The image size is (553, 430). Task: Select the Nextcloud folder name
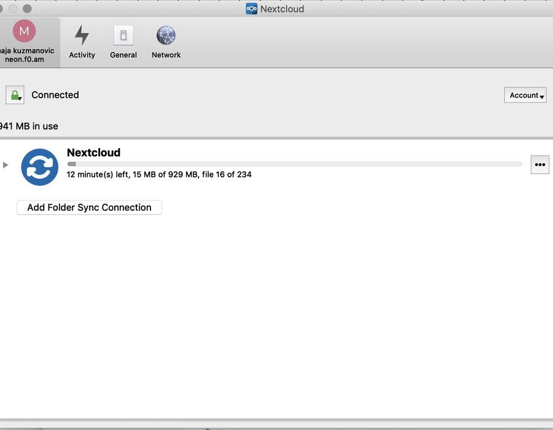coord(94,152)
